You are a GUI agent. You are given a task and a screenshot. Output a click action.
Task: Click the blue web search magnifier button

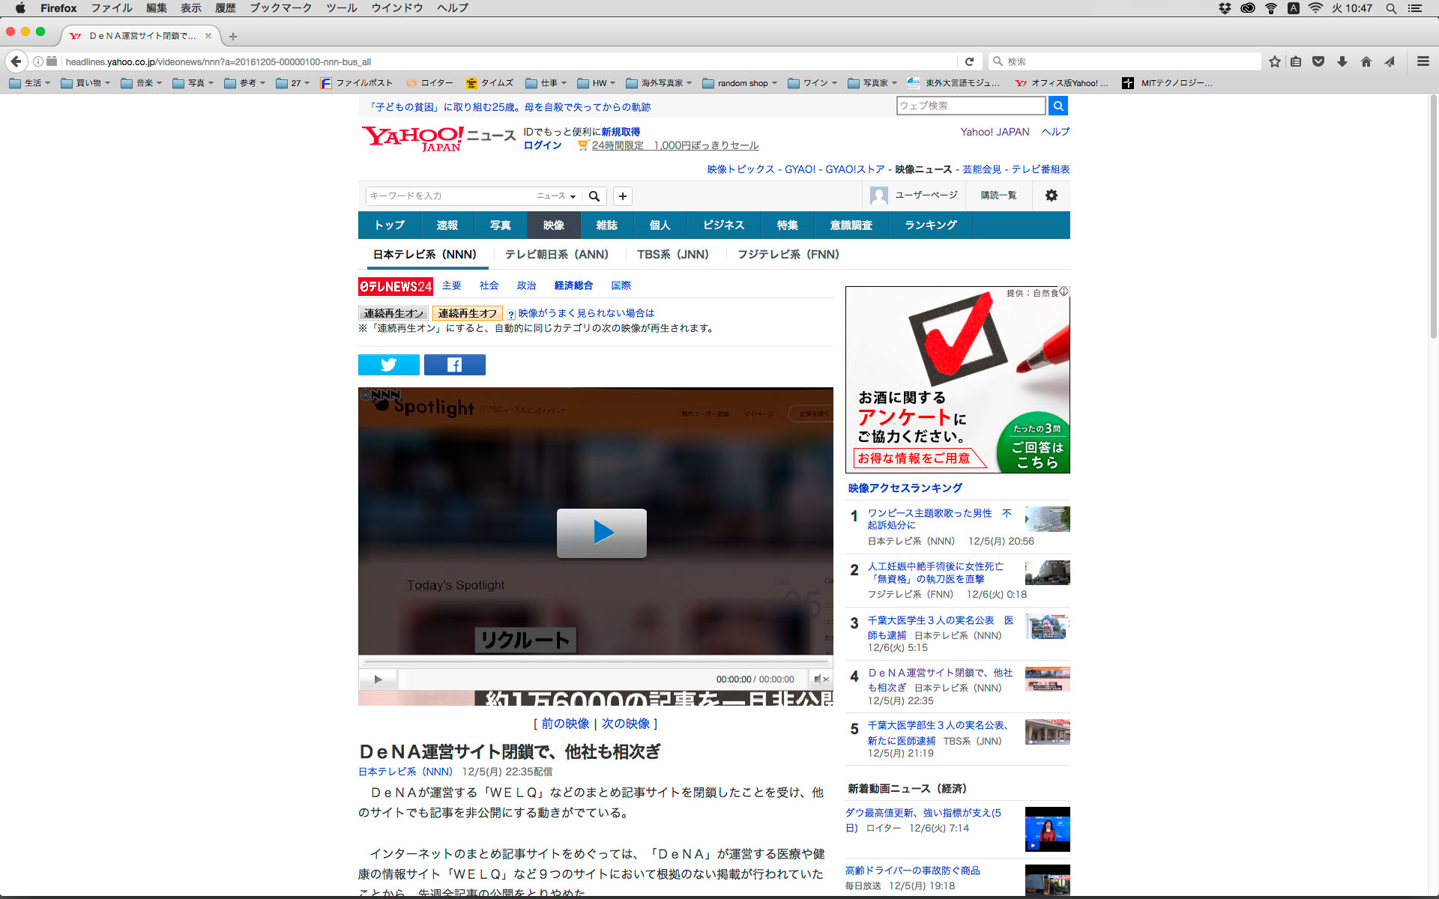(1058, 106)
